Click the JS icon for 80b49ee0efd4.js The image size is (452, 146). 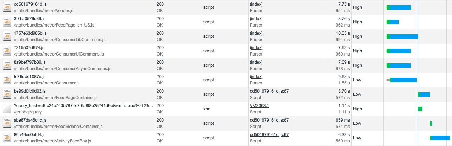(7, 138)
